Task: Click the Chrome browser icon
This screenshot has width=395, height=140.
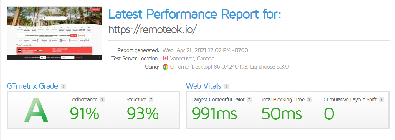Action: coord(166,67)
